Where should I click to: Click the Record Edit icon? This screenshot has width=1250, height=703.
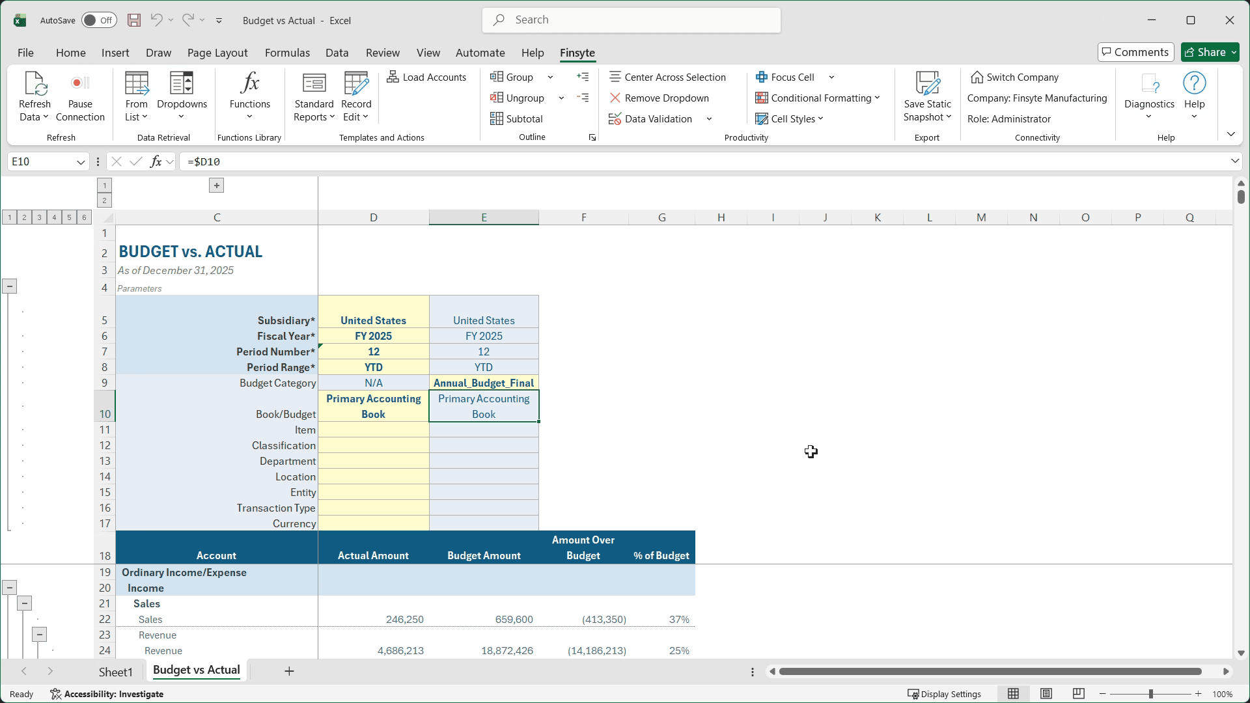356,84
